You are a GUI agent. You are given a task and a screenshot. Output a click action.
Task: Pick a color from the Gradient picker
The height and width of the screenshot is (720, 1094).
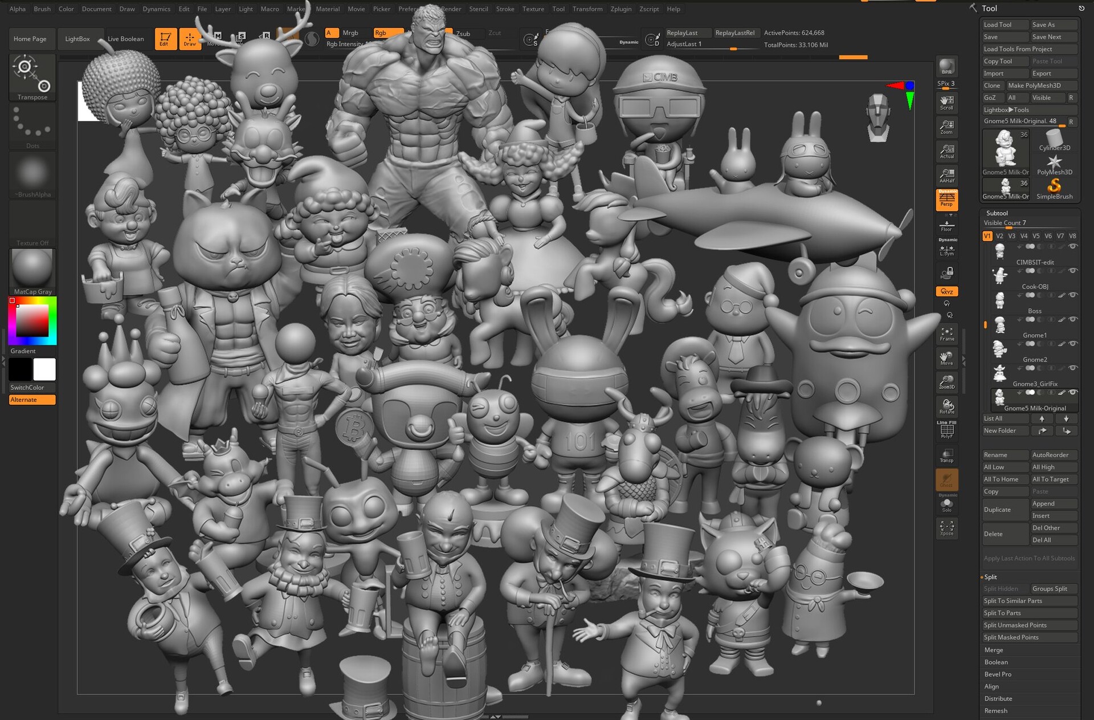coord(32,321)
